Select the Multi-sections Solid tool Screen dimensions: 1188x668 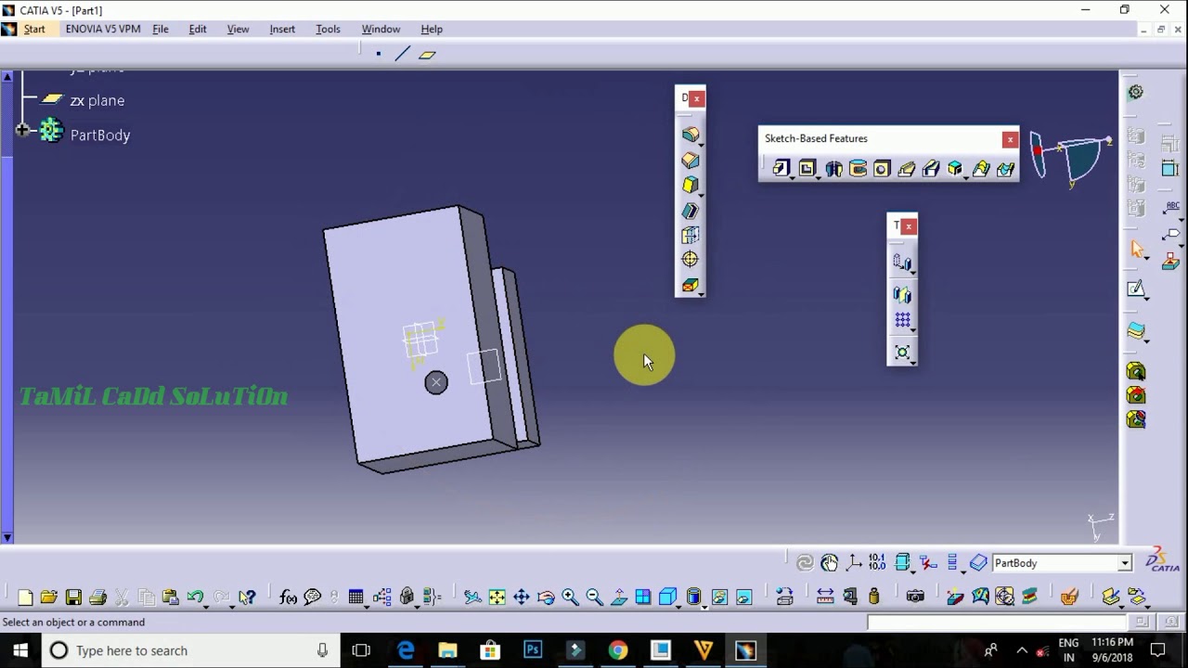pos(981,168)
